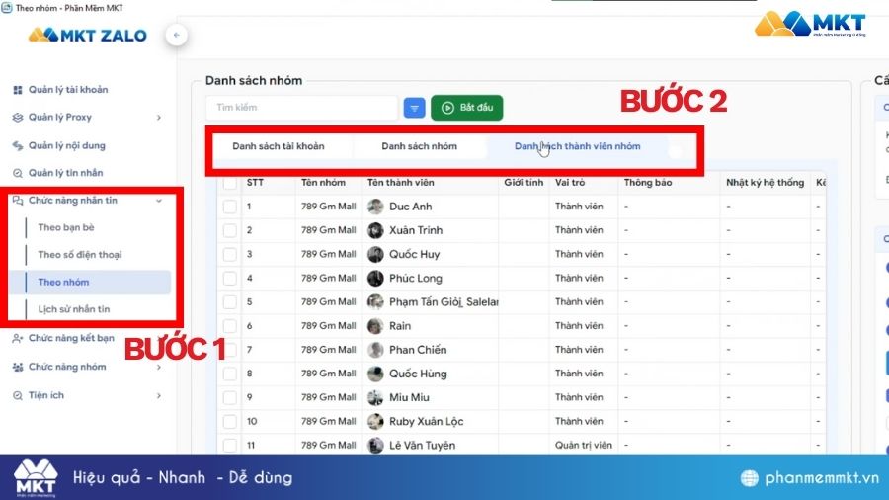Check the box for row 4 Phúc Long
The image size is (889, 500).
(x=229, y=278)
